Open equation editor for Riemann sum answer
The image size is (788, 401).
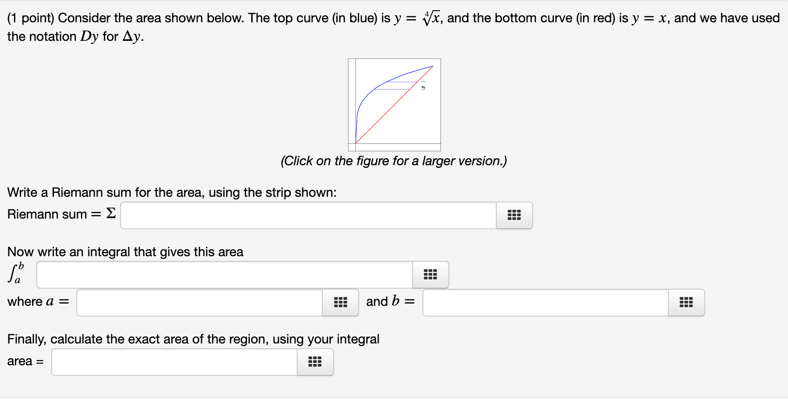(514, 215)
